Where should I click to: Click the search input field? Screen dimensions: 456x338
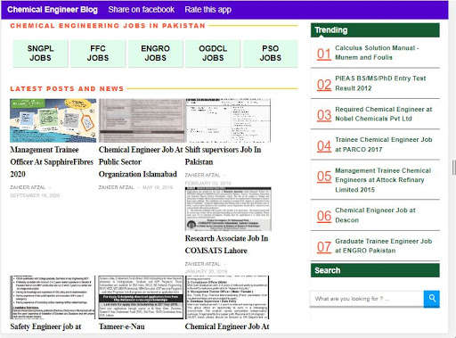[x=367, y=299]
